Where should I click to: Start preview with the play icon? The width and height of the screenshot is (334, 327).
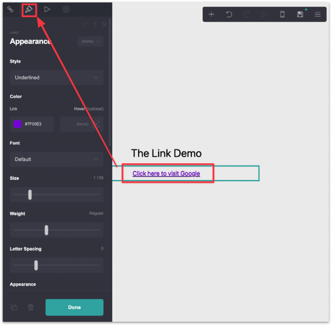tap(47, 9)
